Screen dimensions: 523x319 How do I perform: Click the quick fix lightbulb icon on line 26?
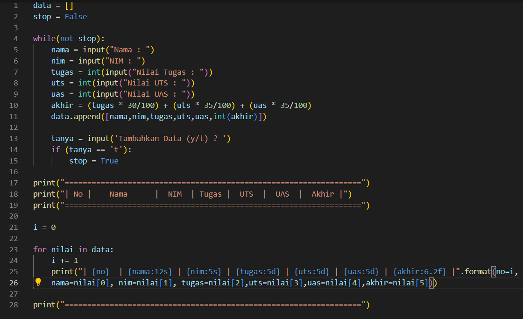click(x=39, y=283)
